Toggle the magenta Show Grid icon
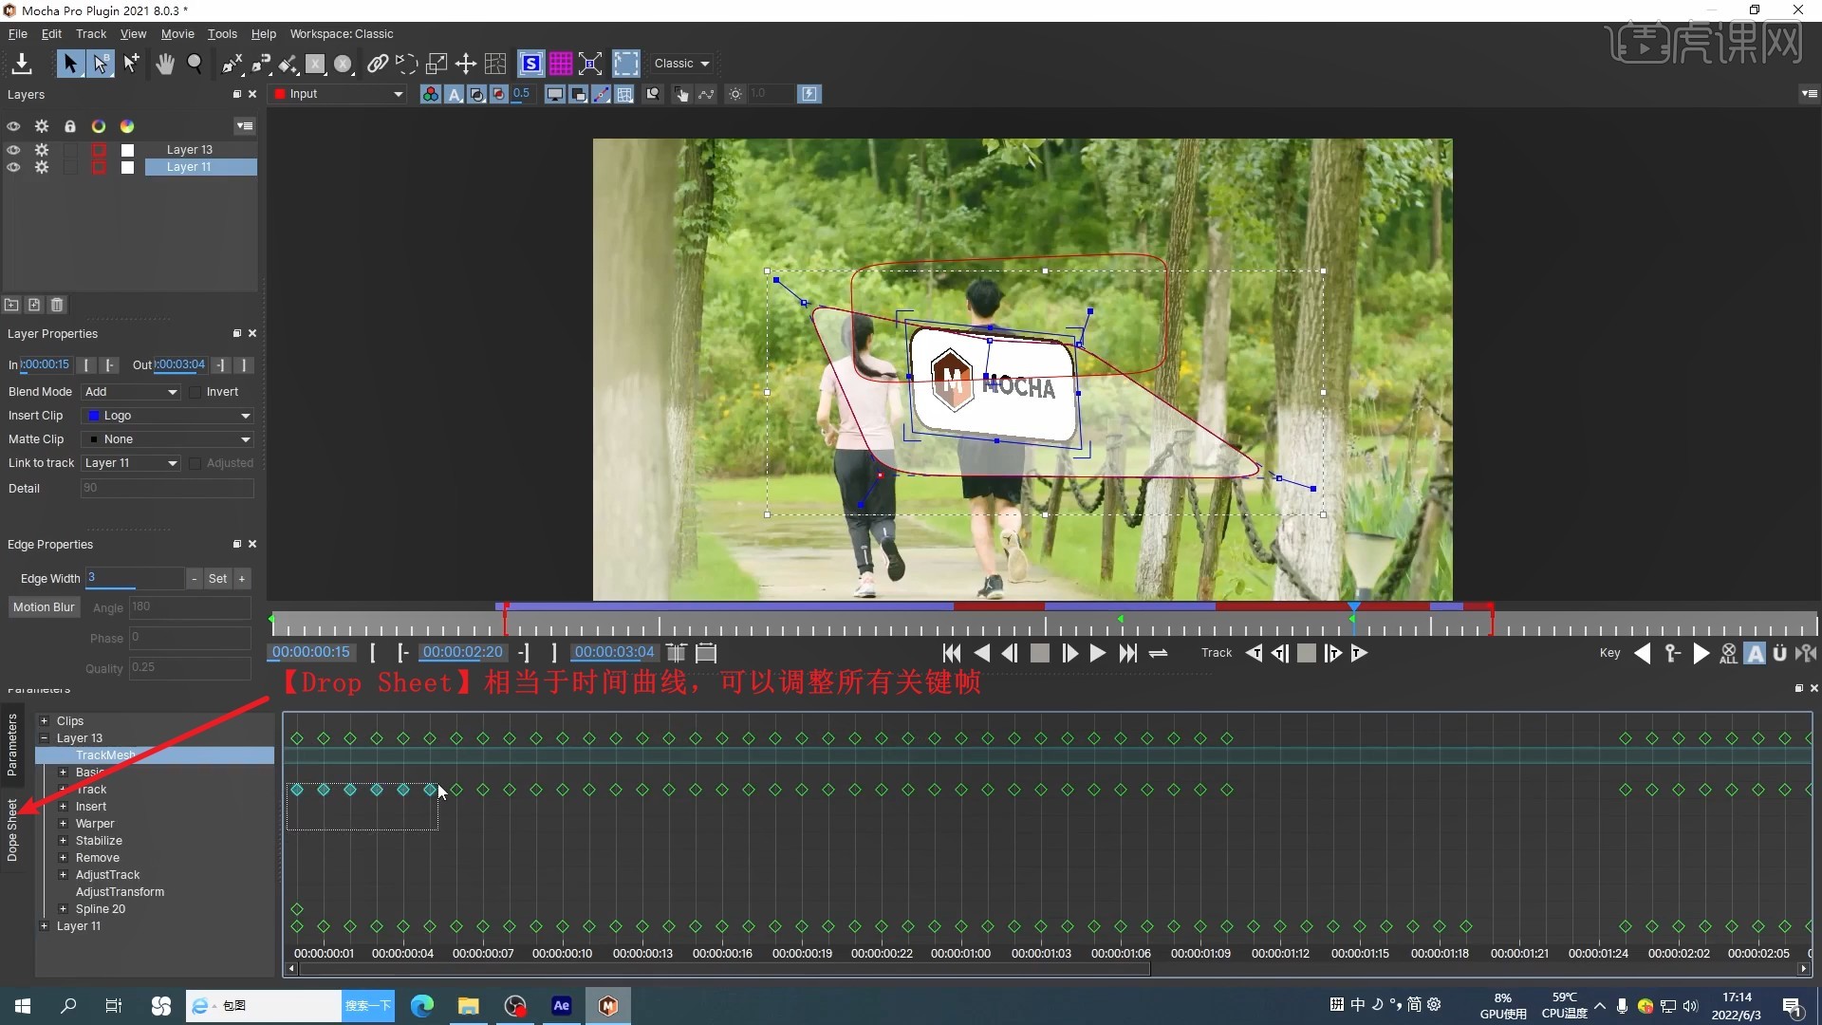1822x1025 pixels. (561, 64)
